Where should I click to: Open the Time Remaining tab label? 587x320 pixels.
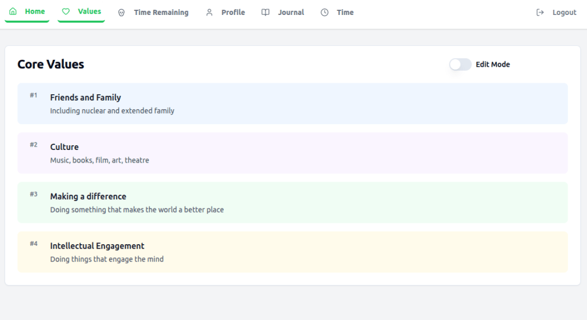pos(161,13)
